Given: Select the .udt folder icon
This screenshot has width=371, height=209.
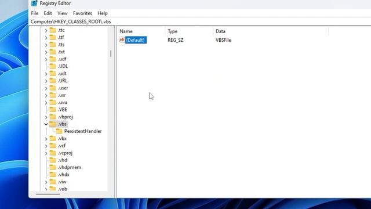Looking at the screenshot, I should pyautogui.click(x=53, y=74).
